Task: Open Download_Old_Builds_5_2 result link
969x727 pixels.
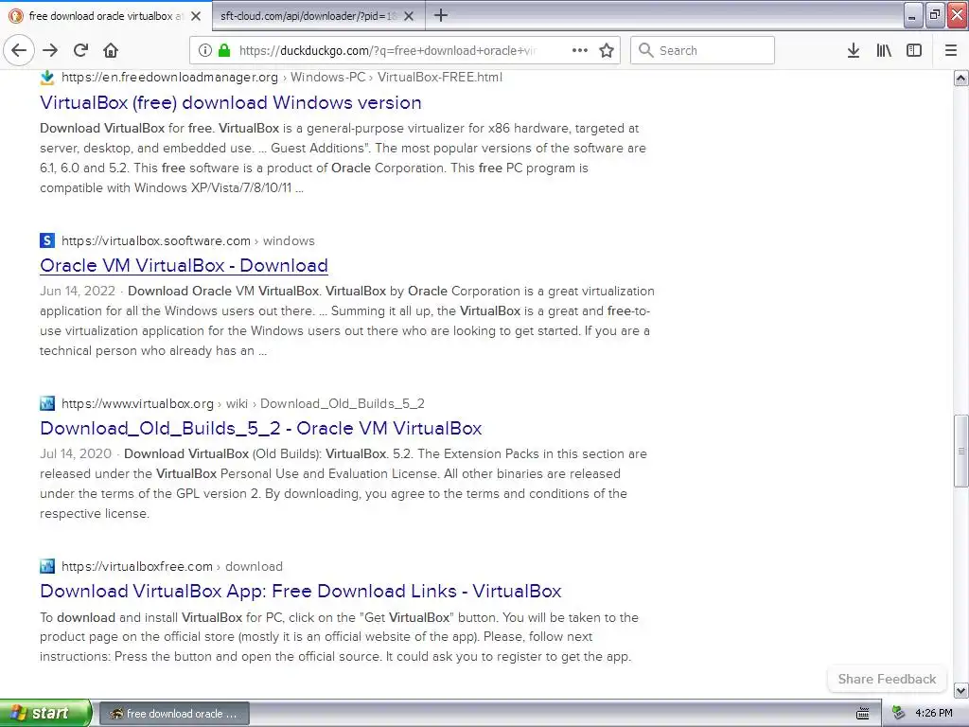Action: [261, 429]
